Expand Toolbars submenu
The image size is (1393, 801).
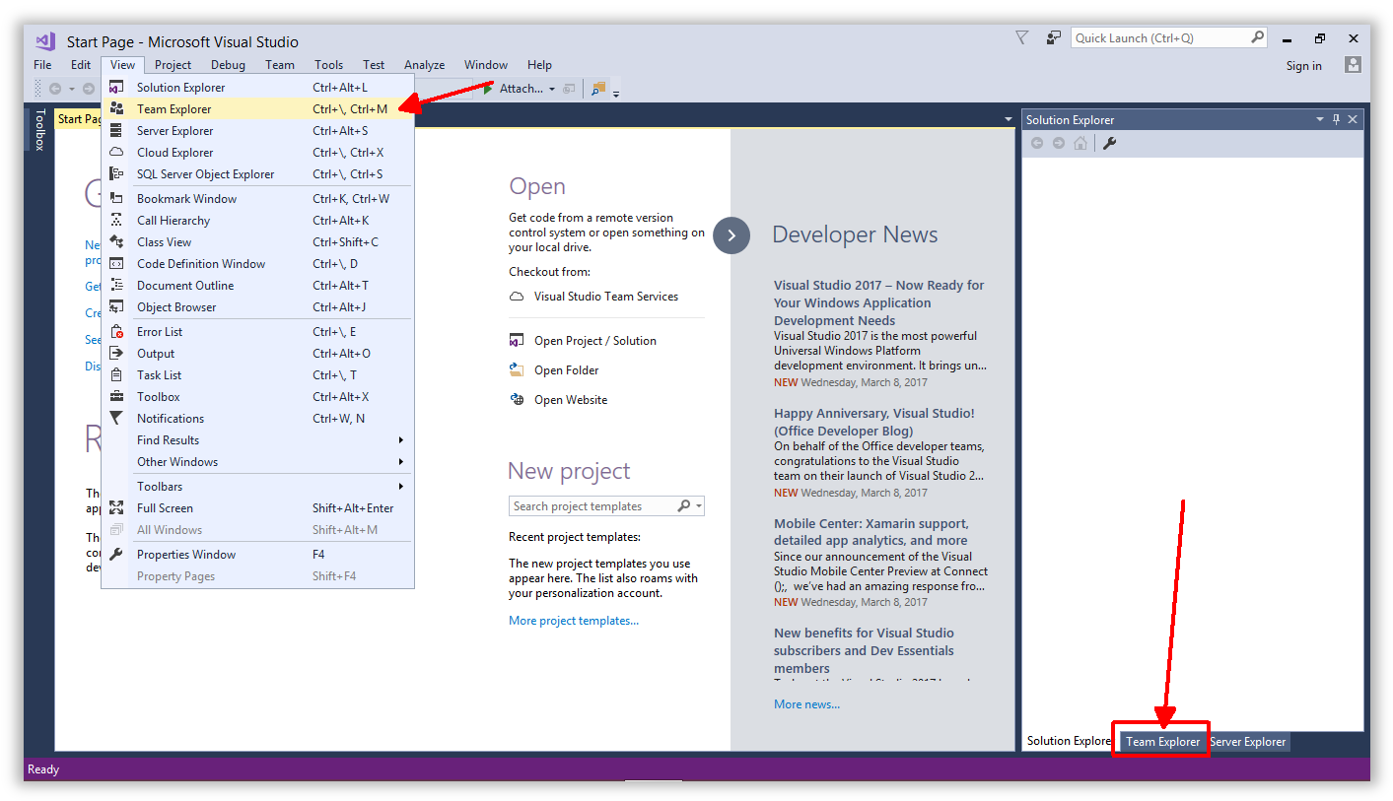tap(258, 487)
